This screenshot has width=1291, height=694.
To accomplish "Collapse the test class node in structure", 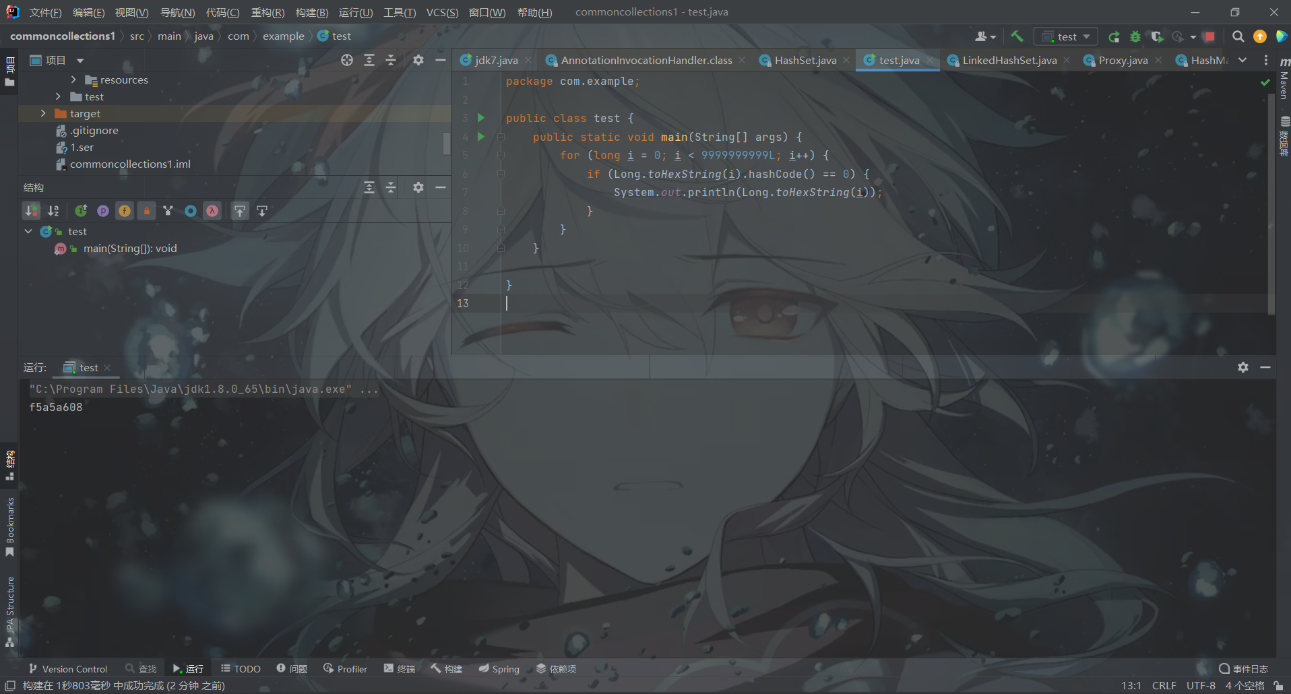I will click(28, 231).
